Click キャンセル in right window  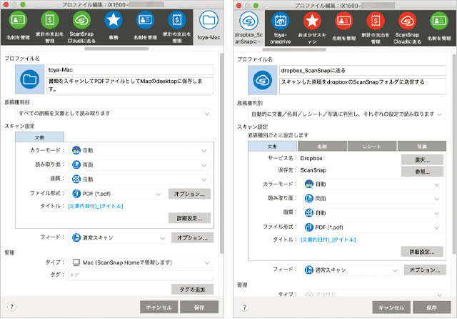pyautogui.click(x=391, y=308)
